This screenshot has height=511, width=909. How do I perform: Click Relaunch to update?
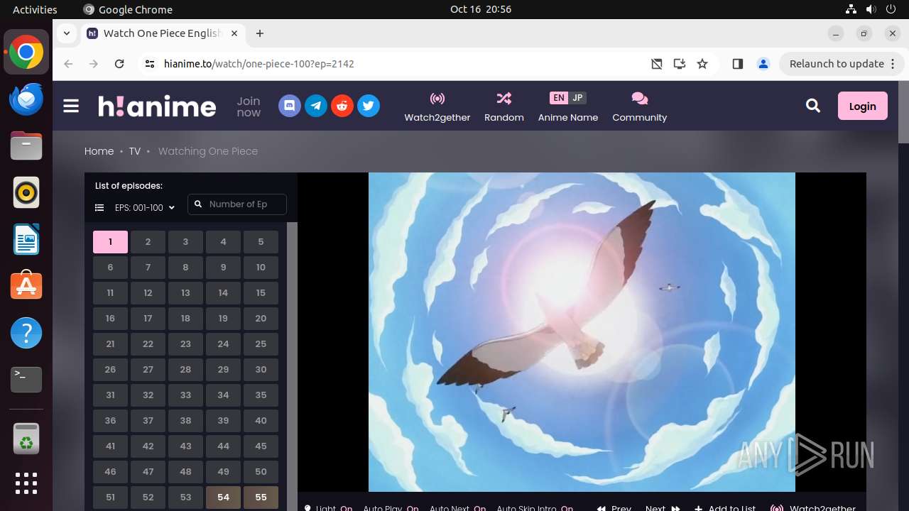[x=842, y=64]
